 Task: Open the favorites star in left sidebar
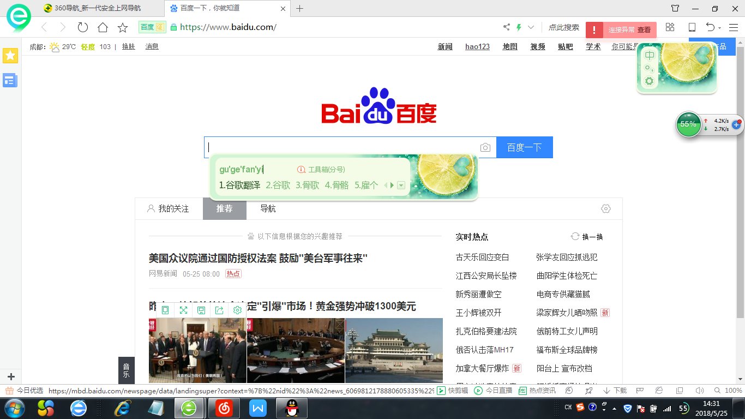point(10,55)
